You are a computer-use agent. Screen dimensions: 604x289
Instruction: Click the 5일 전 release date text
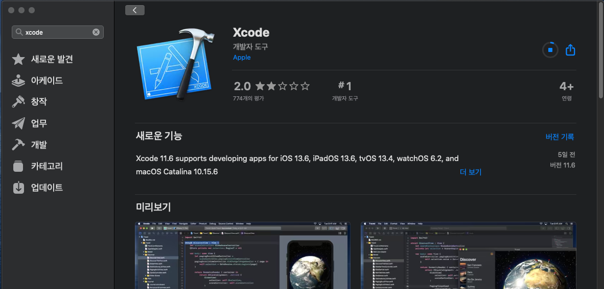566,155
